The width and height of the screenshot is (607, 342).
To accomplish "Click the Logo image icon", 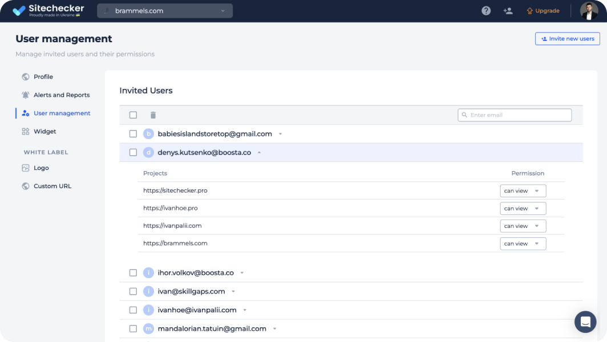I will tap(26, 168).
